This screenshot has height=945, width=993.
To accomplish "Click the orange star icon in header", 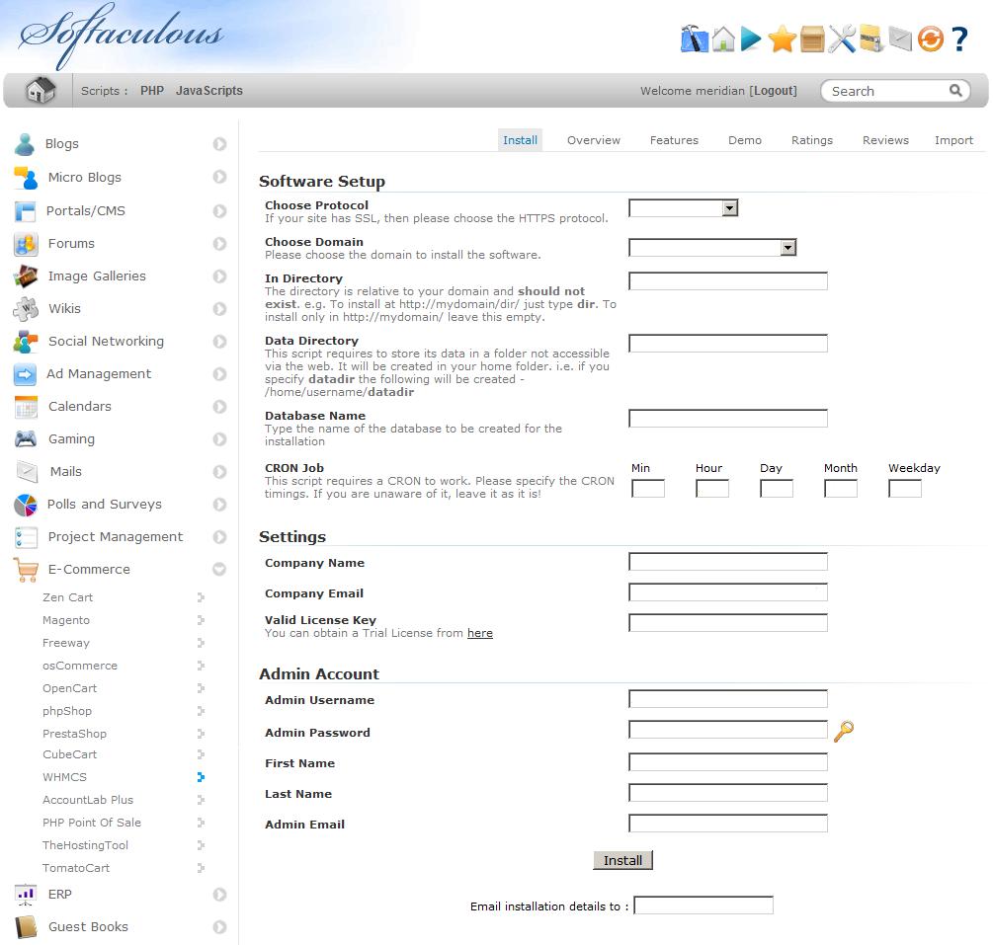I will pyautogui.click(x=782, y=39).
